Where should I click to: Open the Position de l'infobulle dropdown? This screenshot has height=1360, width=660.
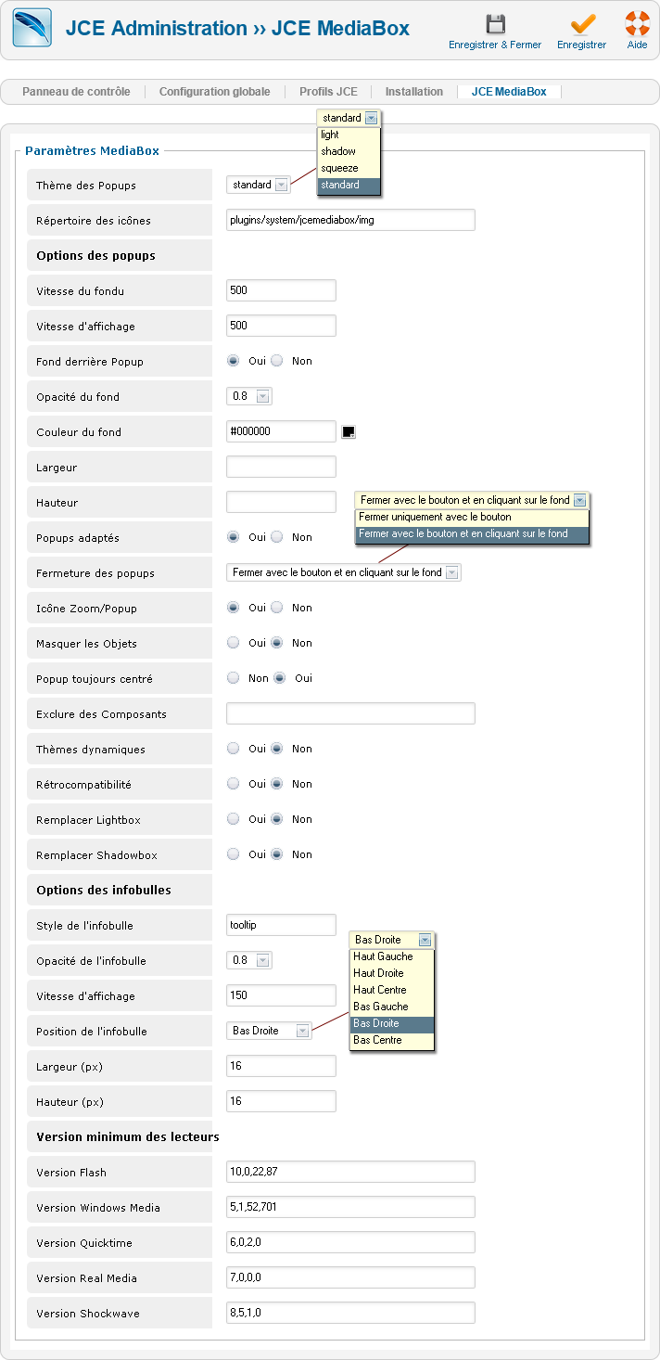coord(269,1032)
